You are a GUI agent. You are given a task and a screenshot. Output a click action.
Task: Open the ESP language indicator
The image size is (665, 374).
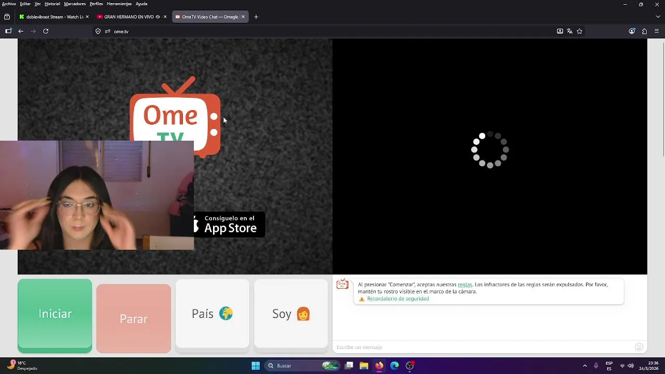609,366
